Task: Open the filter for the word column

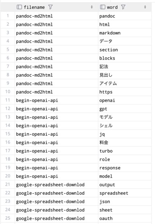Action: 123,7
